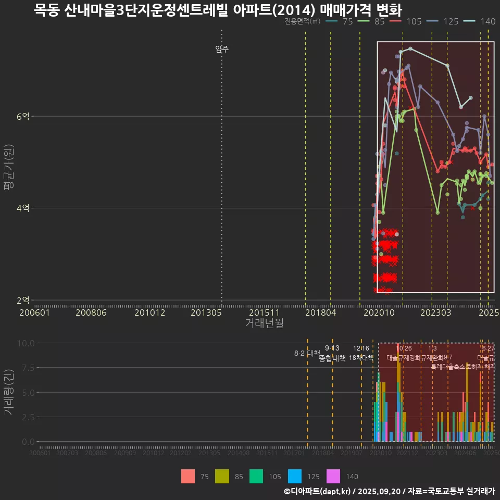
Task: Click the 10.26 대출규제강화 annotation
Action: (404, 353)
